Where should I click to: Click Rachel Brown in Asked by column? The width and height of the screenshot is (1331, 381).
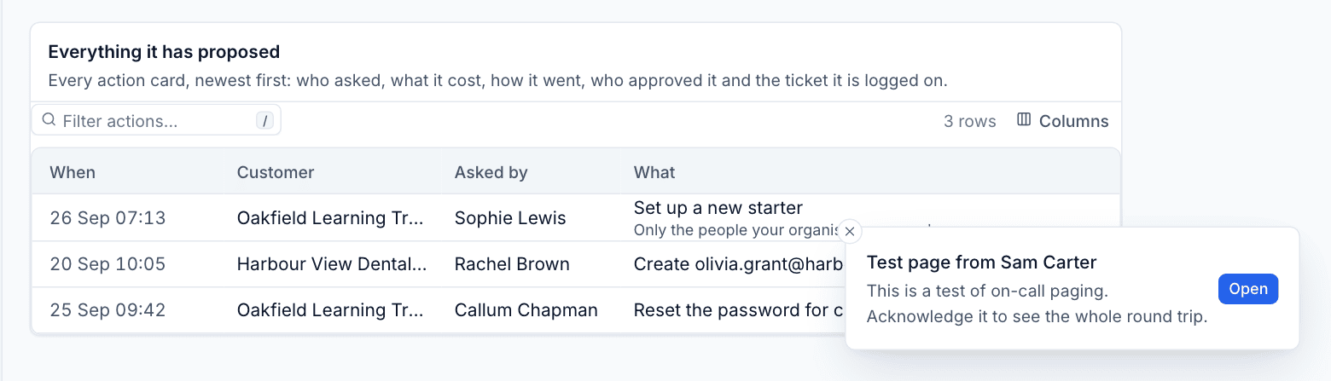tap(512, 264)
